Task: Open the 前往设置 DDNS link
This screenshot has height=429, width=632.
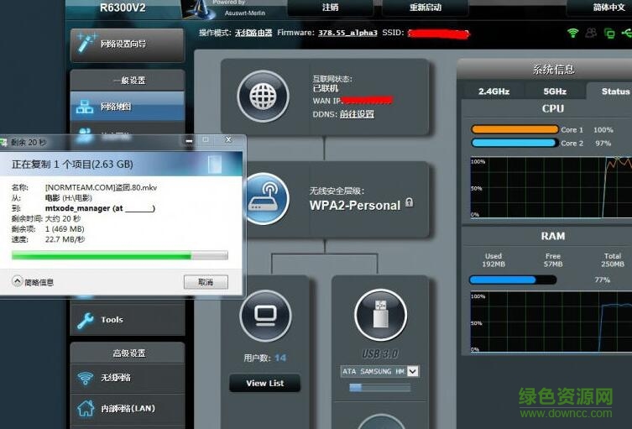Action: [x=357, y=114]
